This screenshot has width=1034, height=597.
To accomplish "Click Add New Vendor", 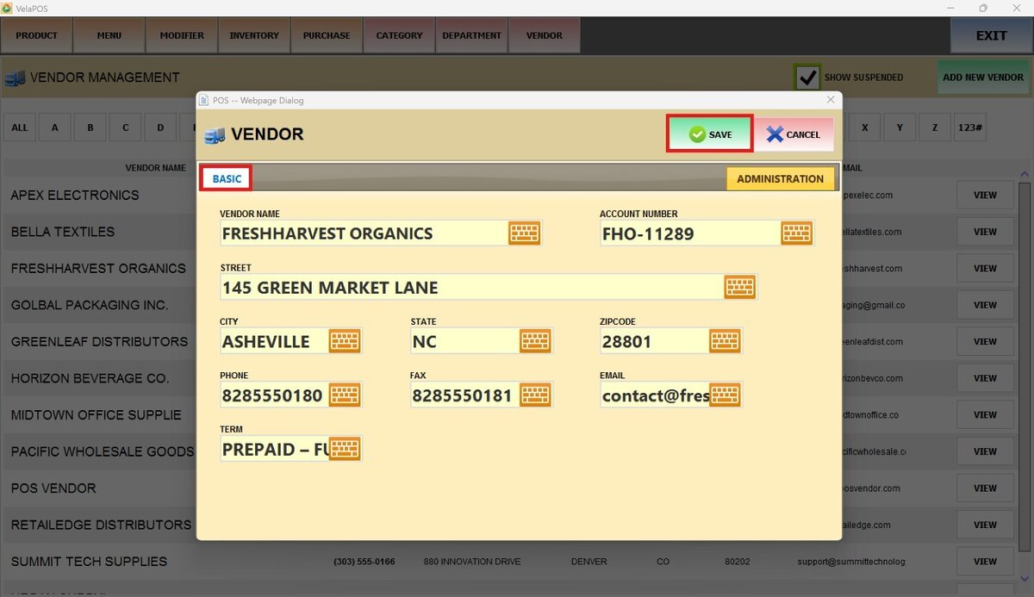I will [x=983, y=77].
